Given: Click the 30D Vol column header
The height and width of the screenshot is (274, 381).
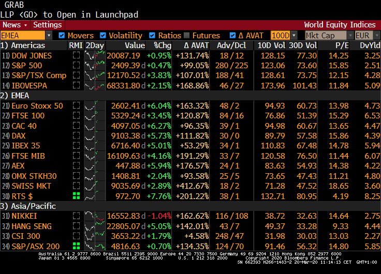Looking at the screenshot, I should click(x=303, y=45).
